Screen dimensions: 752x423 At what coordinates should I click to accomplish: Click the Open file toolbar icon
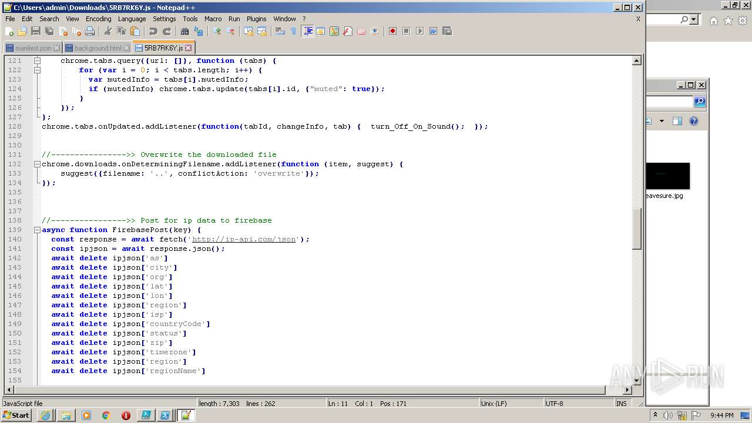22,31
